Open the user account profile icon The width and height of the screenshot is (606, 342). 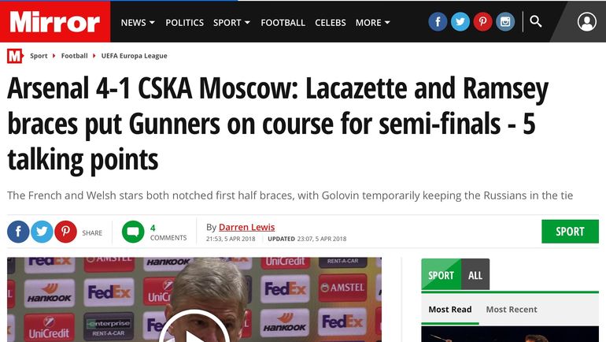coord(586,22)
